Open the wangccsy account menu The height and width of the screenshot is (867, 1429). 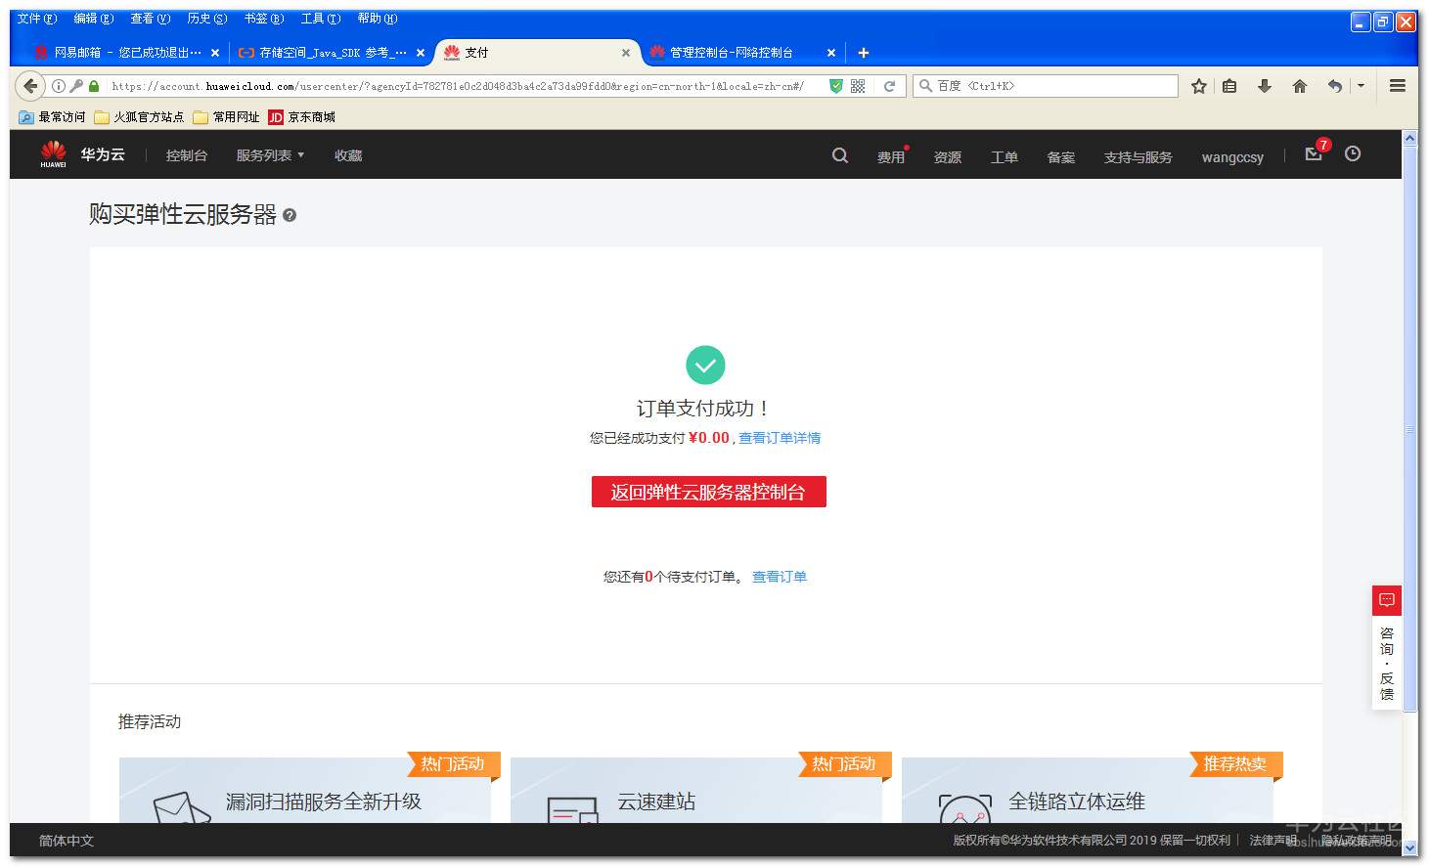click(x=1232, y=157)
